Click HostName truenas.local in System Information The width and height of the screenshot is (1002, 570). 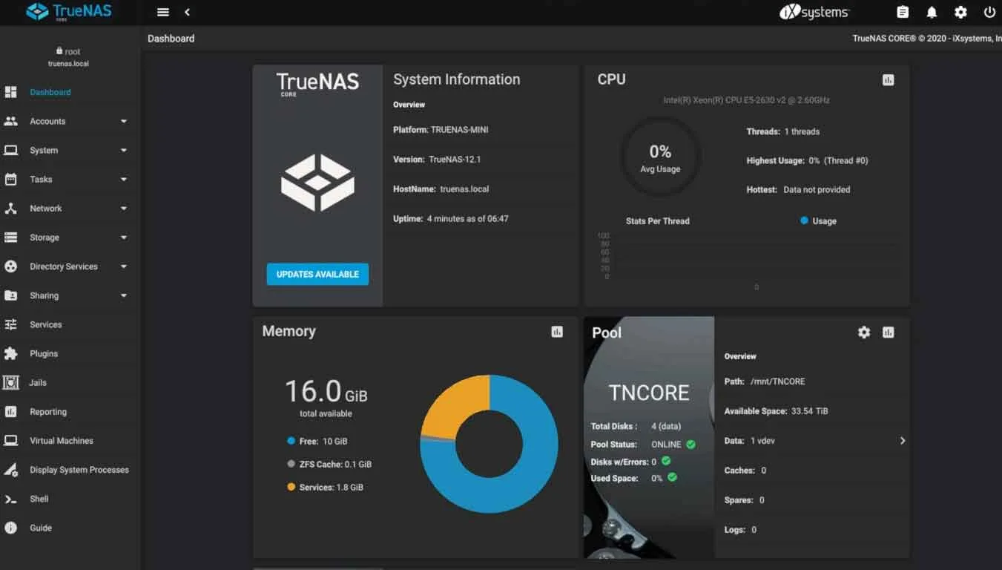coord(441,189)
